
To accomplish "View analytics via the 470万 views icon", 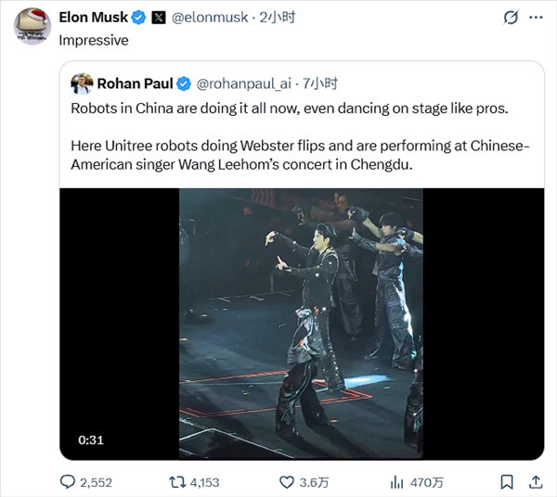I will [396, 481].
